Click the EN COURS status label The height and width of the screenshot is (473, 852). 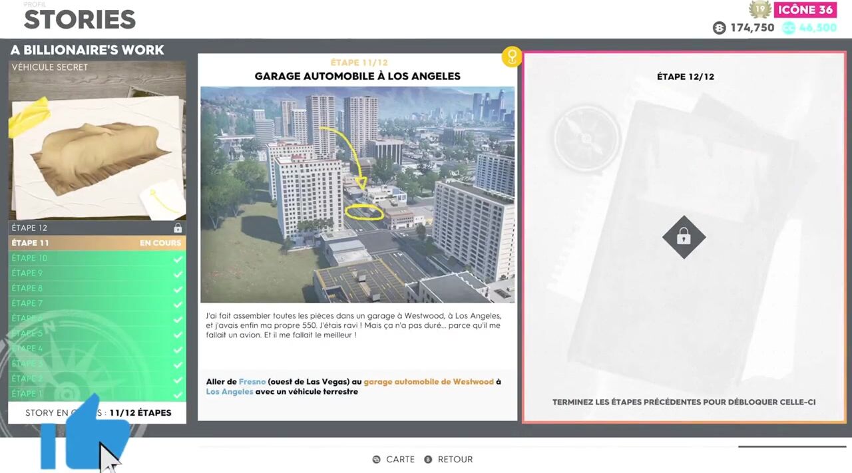[160, 243]
